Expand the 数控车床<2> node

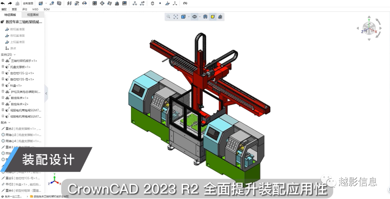[x=3, y=104]
